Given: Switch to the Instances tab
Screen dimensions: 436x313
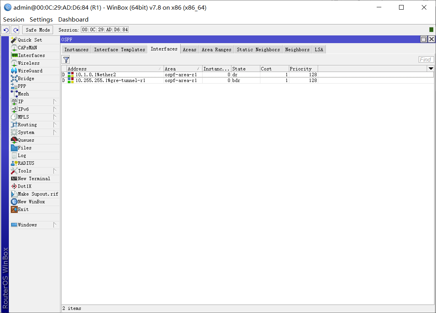Looking at the screenshot, I should click(77, 50).
